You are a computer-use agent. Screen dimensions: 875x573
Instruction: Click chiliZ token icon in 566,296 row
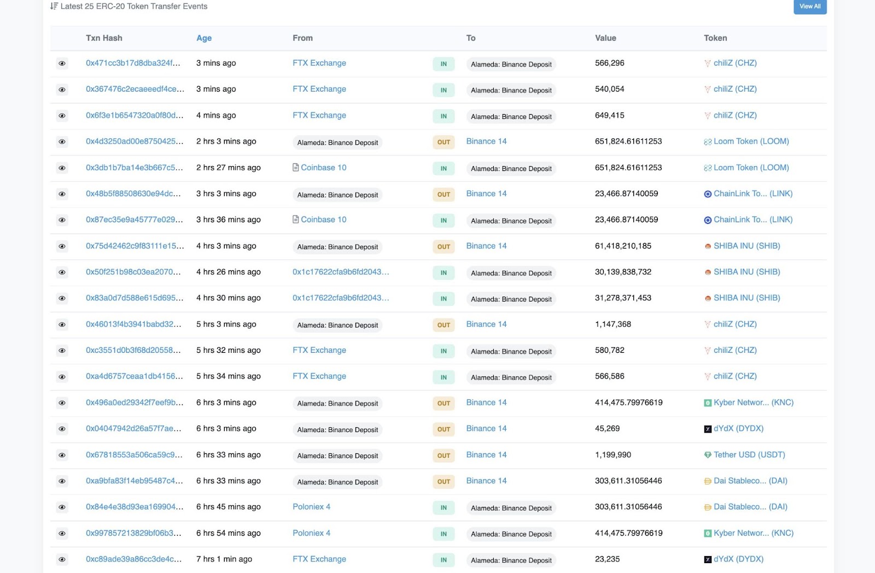(x=708, y=63)
